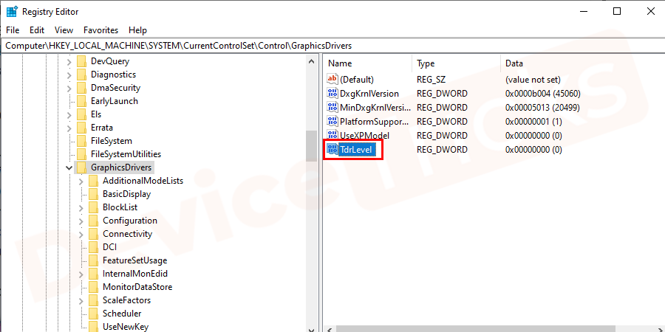Click the tree pane scroll up arrow

point(312,61)
